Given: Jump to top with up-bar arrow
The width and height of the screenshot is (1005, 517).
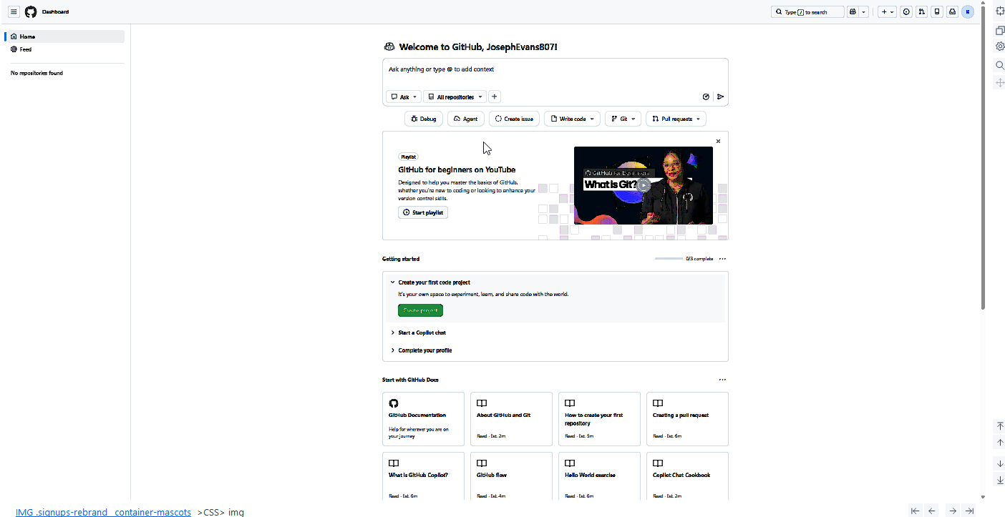Looking at the screenshot, I should pyautogui.click(x=1000, y=425).
